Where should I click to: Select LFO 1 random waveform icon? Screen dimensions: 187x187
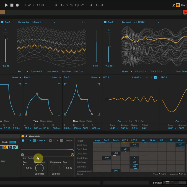click(142, 121)
